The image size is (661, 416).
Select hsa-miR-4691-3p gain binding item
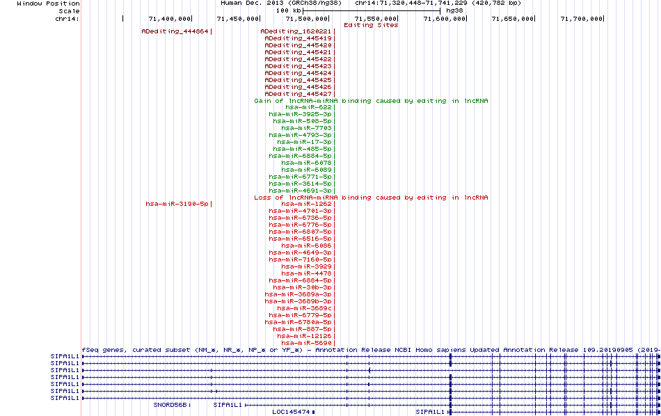coord(300,191)
